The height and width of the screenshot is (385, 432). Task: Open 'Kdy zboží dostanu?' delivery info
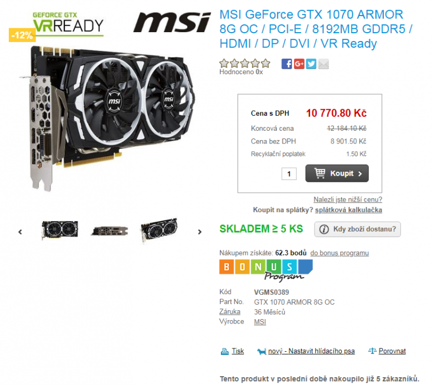[357, 229]
